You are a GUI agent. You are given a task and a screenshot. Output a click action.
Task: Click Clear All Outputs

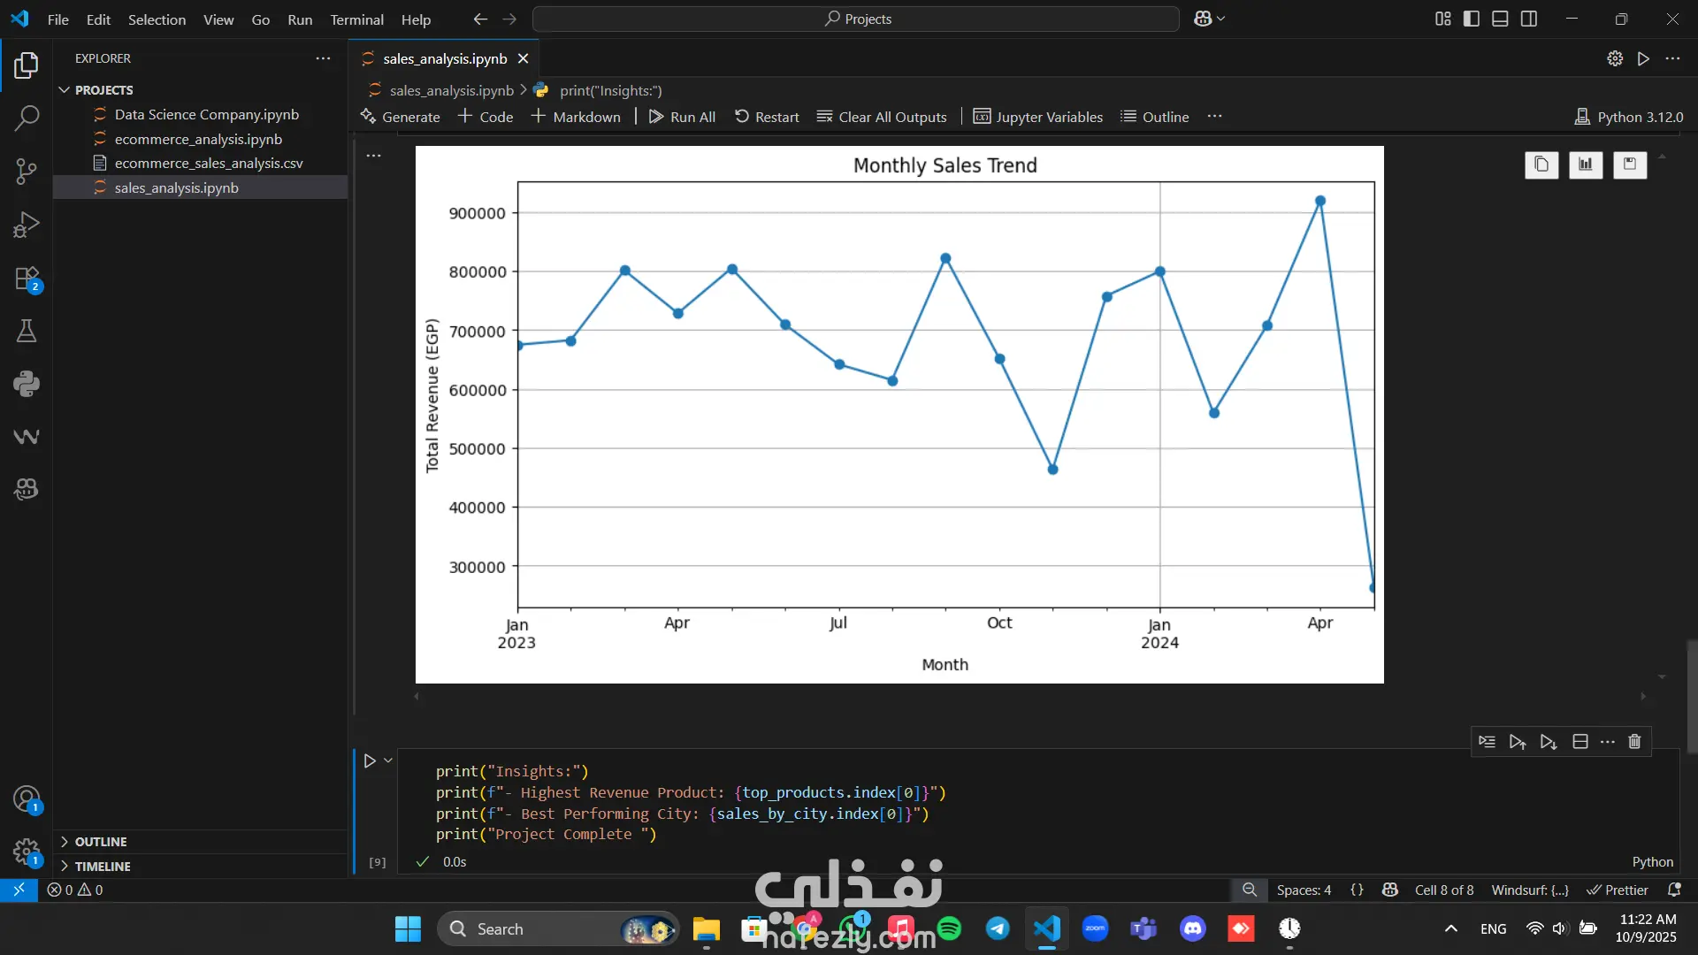pyautogui.click(x=882, y=117)
